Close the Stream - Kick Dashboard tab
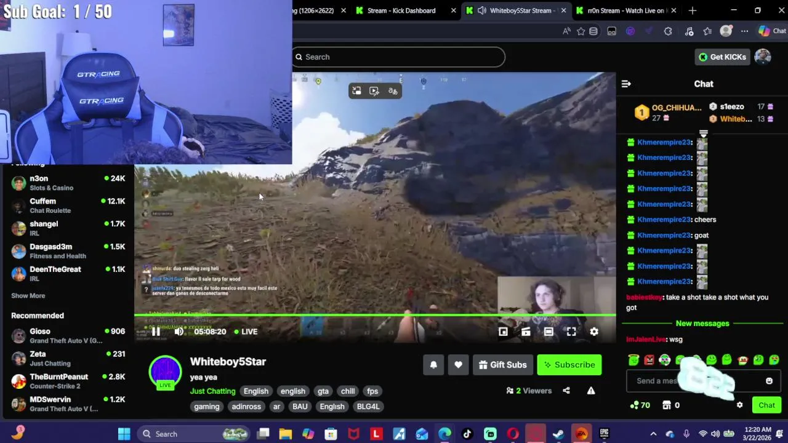 [x=454, y=10]
